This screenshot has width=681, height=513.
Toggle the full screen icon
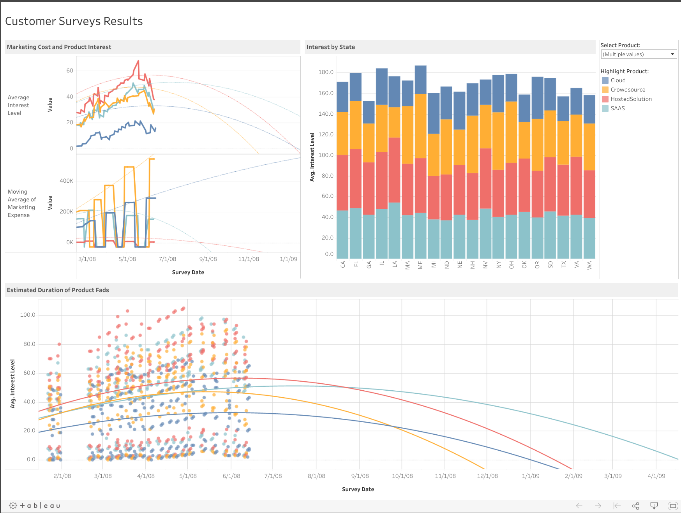tap(673, 506)
